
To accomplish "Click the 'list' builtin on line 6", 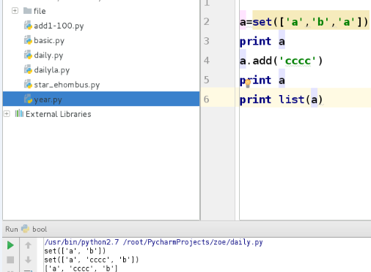I will [291, 99].
